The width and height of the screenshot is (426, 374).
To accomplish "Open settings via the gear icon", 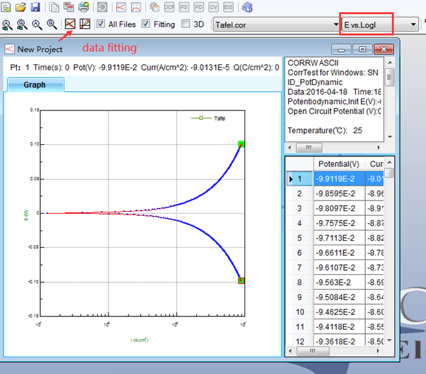I will click(x=154, y=7).
